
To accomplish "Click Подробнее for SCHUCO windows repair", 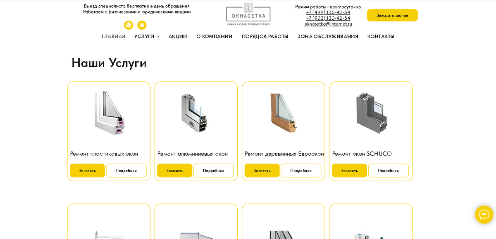I will click(389, 171).
